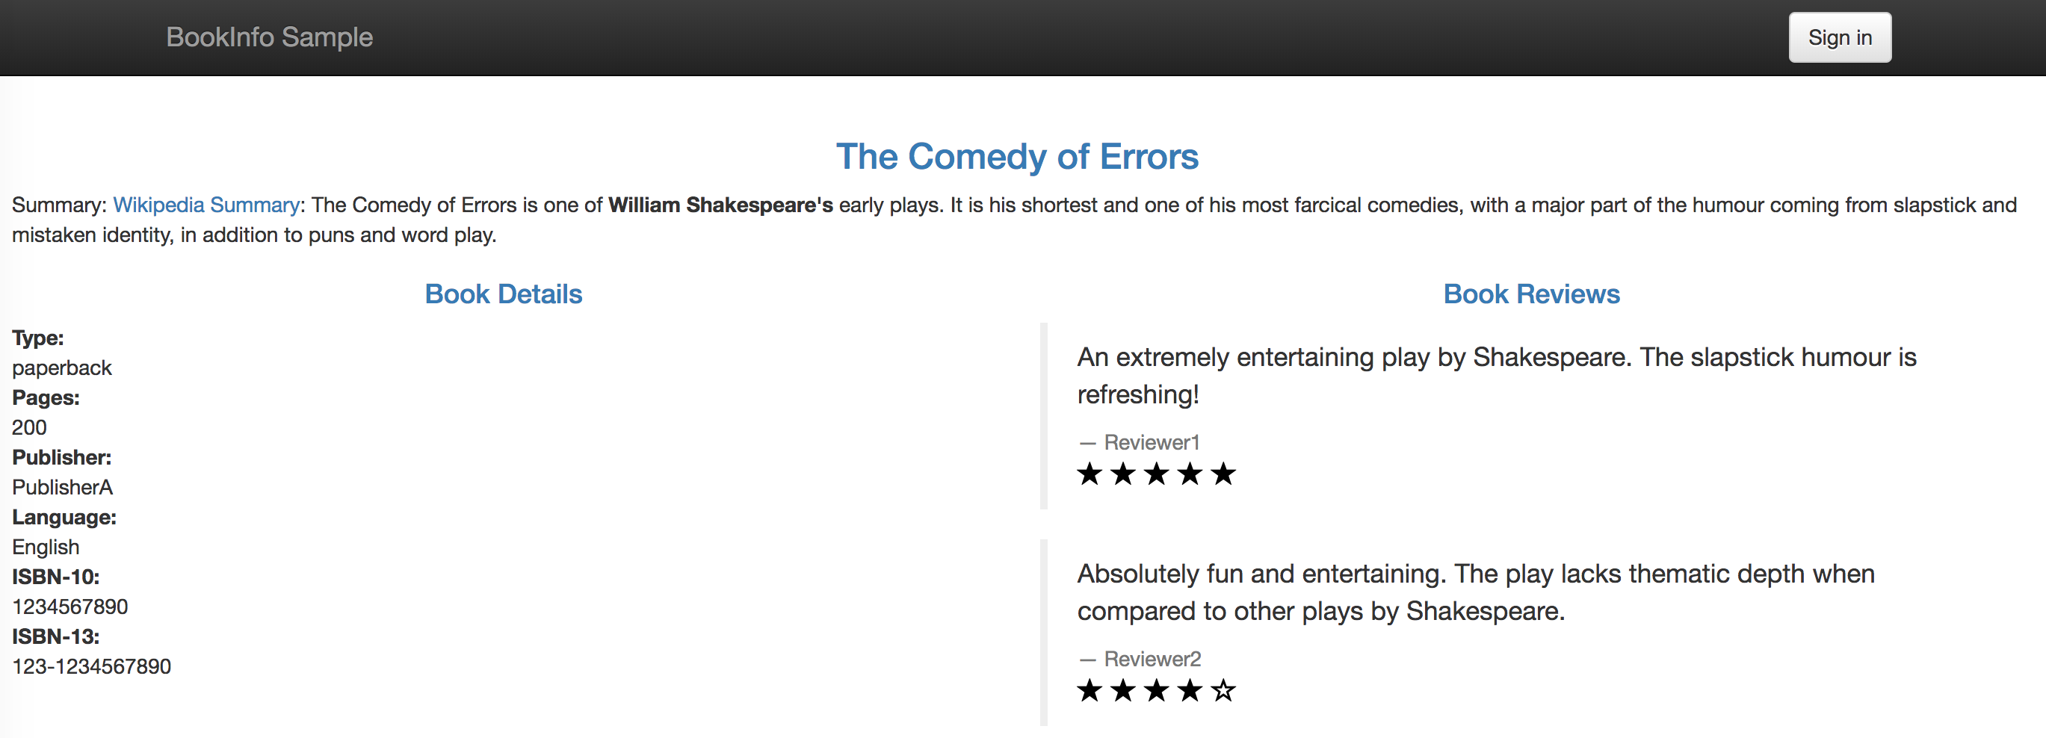Click the Reviewer1 author name
Screen dimensions: 2046x738
point(1151,443)
